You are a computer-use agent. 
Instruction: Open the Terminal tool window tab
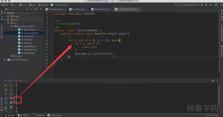38,115
